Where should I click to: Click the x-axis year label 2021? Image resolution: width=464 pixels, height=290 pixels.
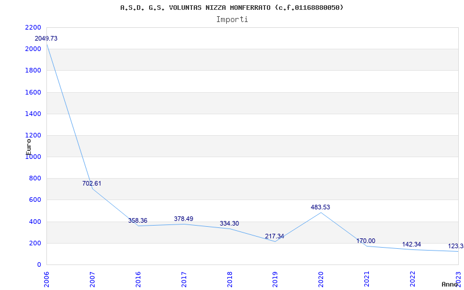pos(367,280)
